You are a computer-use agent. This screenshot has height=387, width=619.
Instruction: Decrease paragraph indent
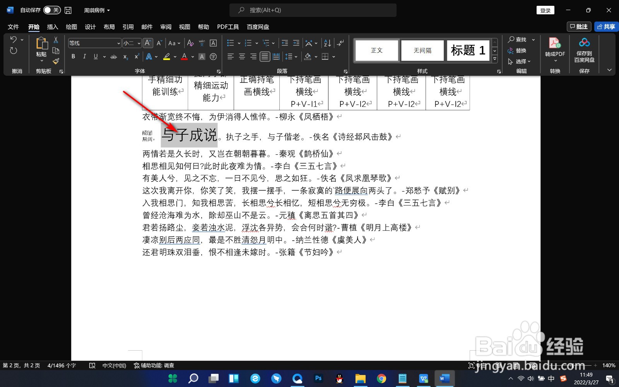(285, 43)
